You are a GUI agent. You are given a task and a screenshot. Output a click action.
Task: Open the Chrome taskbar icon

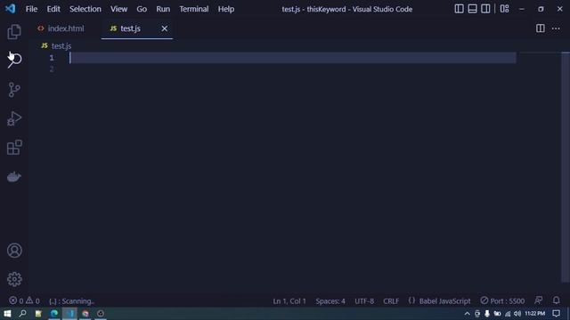click(x=85, y=314)
